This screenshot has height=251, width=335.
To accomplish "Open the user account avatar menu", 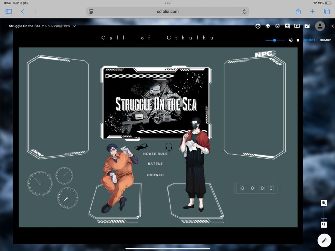I will (320, 26).
